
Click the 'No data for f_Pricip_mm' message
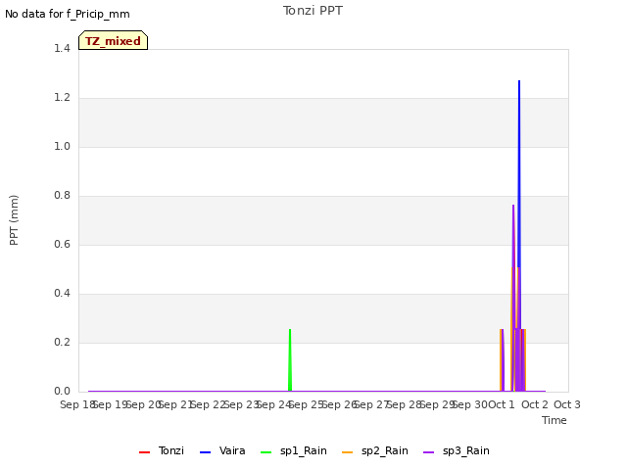pos(68,14)
